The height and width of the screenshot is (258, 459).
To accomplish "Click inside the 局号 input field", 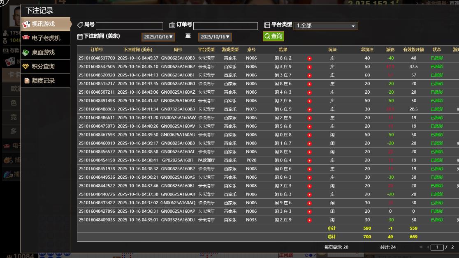I will pyautogui.click(x=129, y=26).
